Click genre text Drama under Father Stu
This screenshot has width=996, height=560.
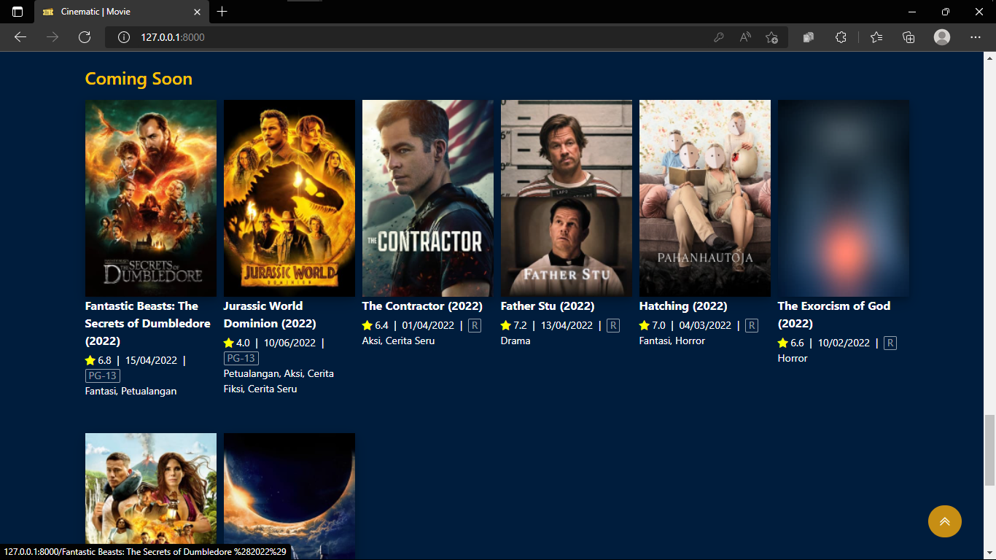tap(515, 341)
